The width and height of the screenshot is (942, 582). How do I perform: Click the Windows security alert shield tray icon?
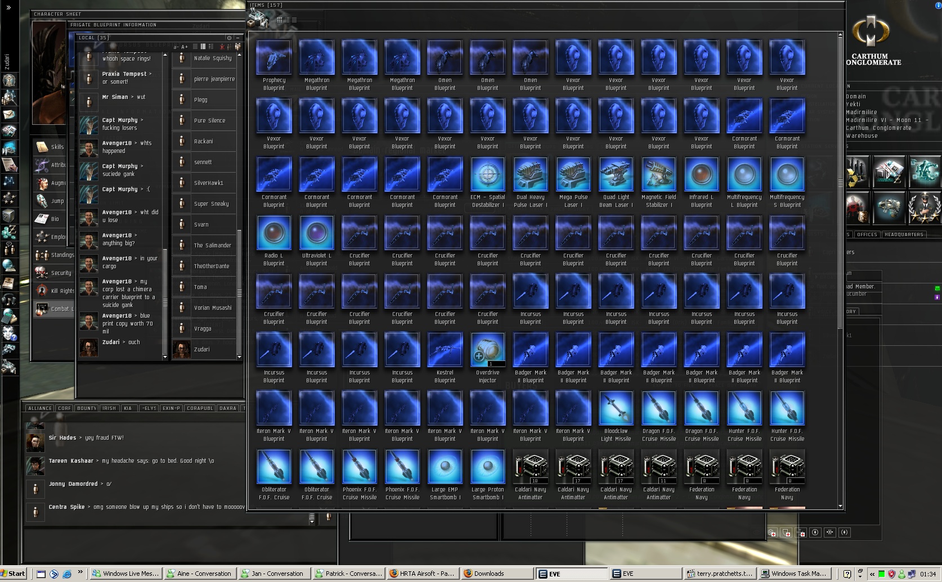pyautogui.click(x=891, y=574)
